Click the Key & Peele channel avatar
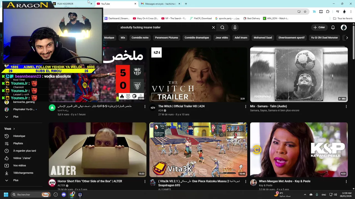This screenshot has width=355, height=199. [x=253, y=183]
